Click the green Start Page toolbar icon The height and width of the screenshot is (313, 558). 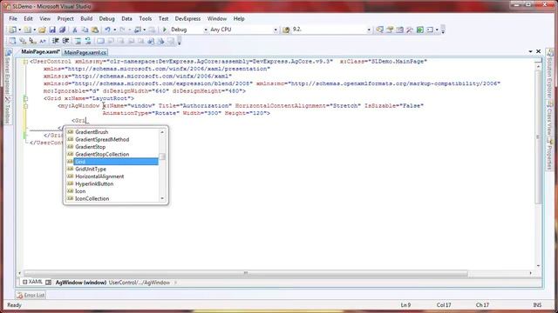coord(420,30)
